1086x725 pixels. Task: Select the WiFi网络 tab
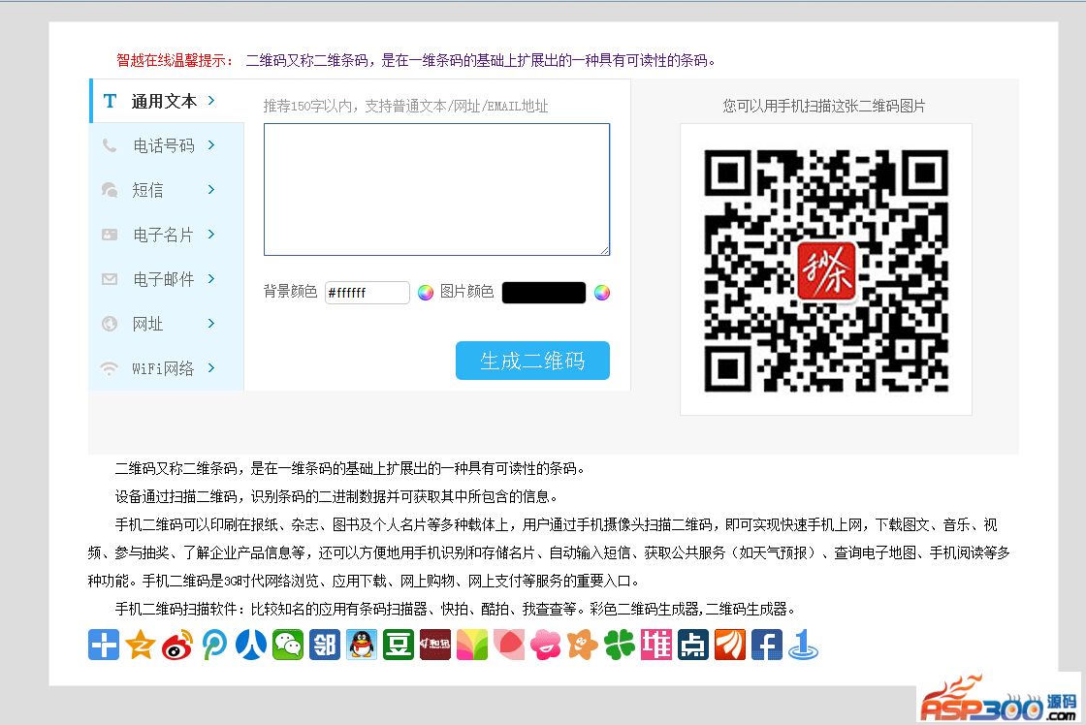168,368
